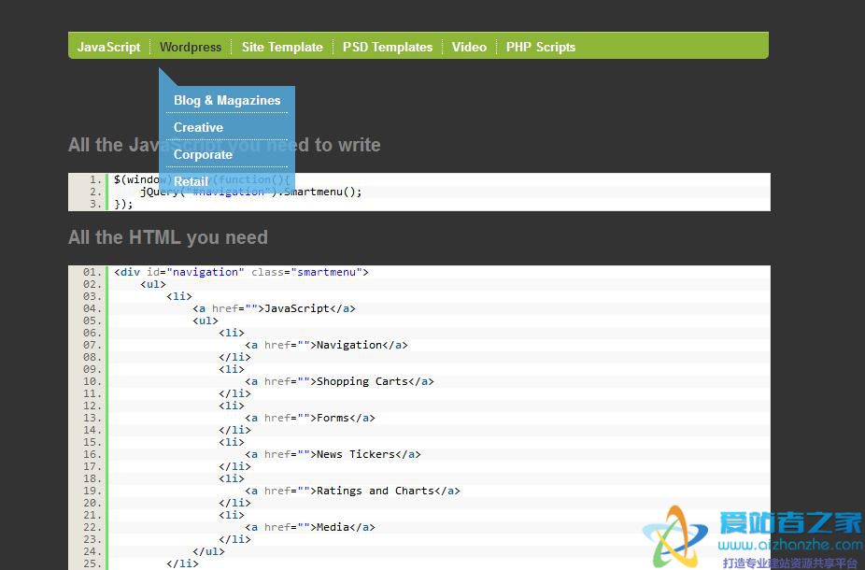Open the JavaScript menu in the navigation bar

coord(108,47)
